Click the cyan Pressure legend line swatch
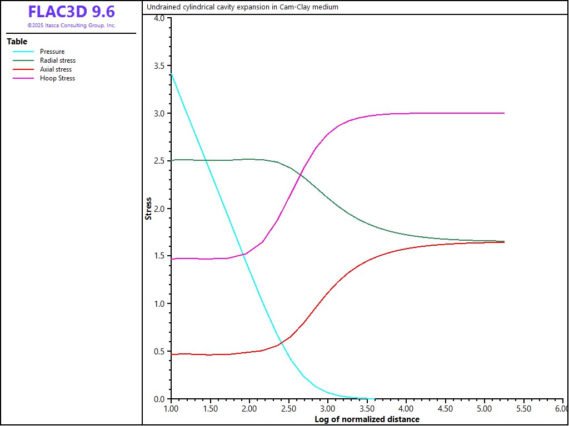 [x=23, y=52]
